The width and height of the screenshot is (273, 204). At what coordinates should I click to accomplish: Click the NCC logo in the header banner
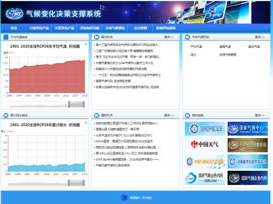click(x=14, y=14)
